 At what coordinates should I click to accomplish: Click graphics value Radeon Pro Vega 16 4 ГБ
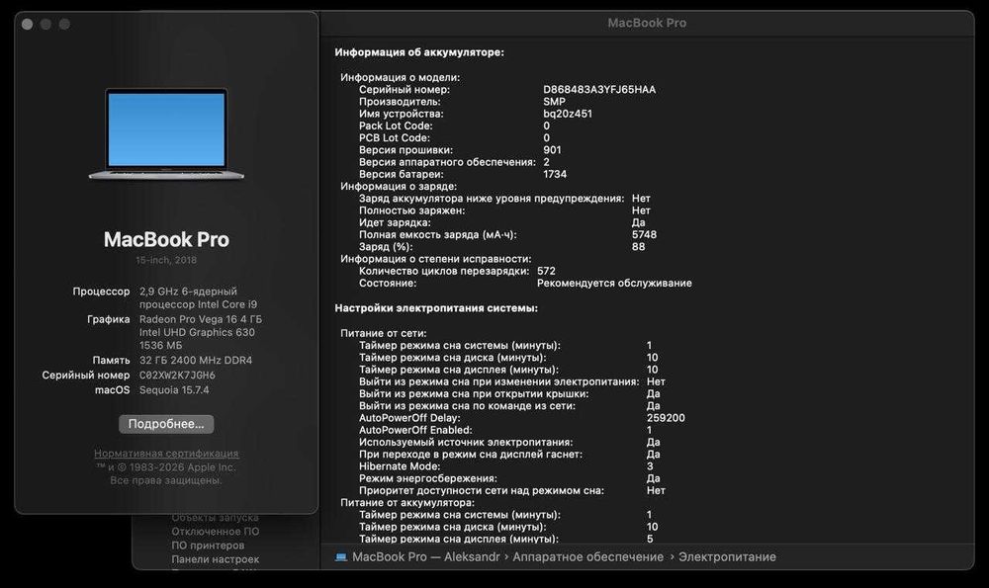(201, 319)
